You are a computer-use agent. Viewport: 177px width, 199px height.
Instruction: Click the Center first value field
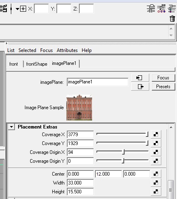click(80, 174)
